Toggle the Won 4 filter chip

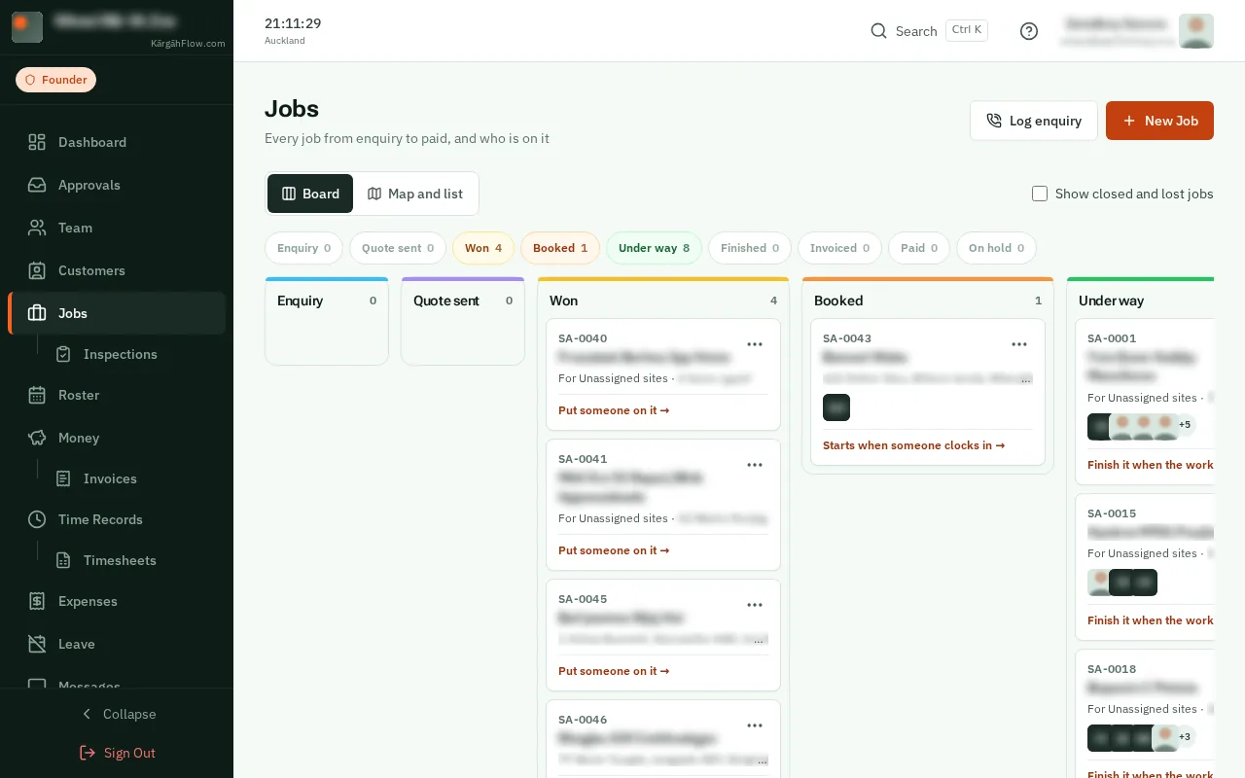pyautogui.click(x=483, y=248)
